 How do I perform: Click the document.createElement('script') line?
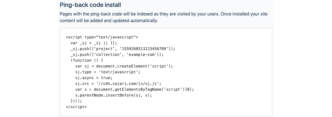click(124, 66)
